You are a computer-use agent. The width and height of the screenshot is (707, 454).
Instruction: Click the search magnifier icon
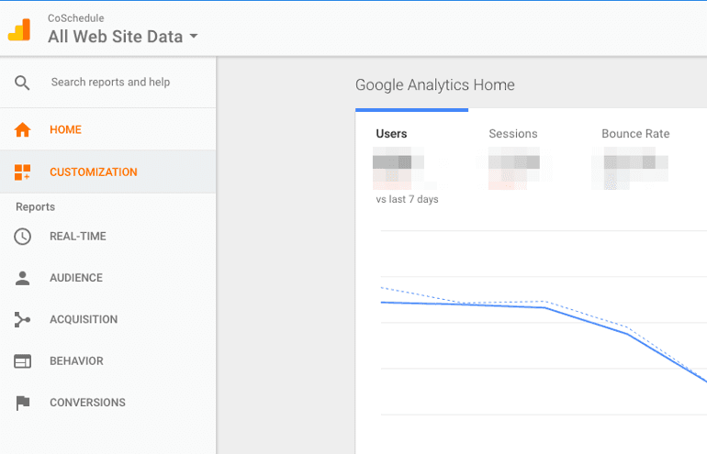pos(22,83)
